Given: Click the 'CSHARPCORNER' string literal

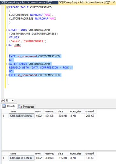Looking at the screenshot, I should pos(34,41).
